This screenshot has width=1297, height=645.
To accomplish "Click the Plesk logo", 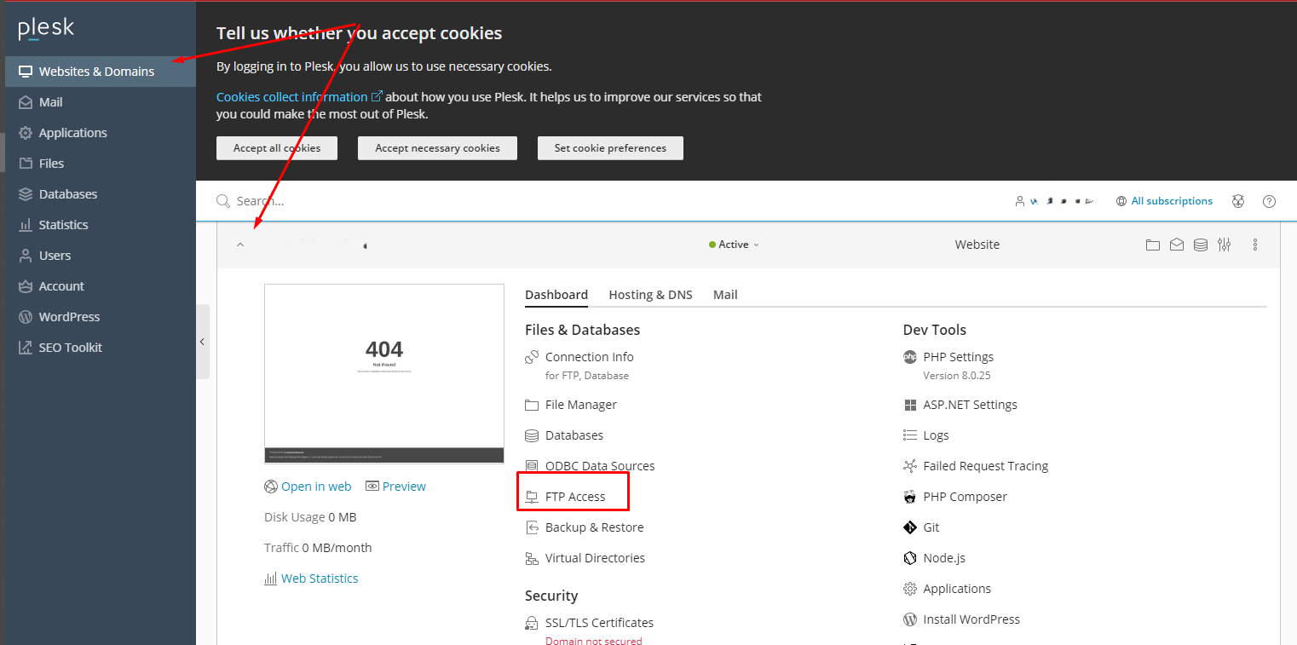I will [x=46, y=29].
